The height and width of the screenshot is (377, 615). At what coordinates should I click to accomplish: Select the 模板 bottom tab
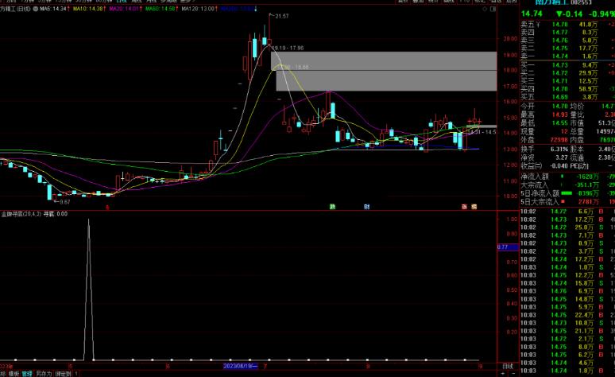(14, 374)
